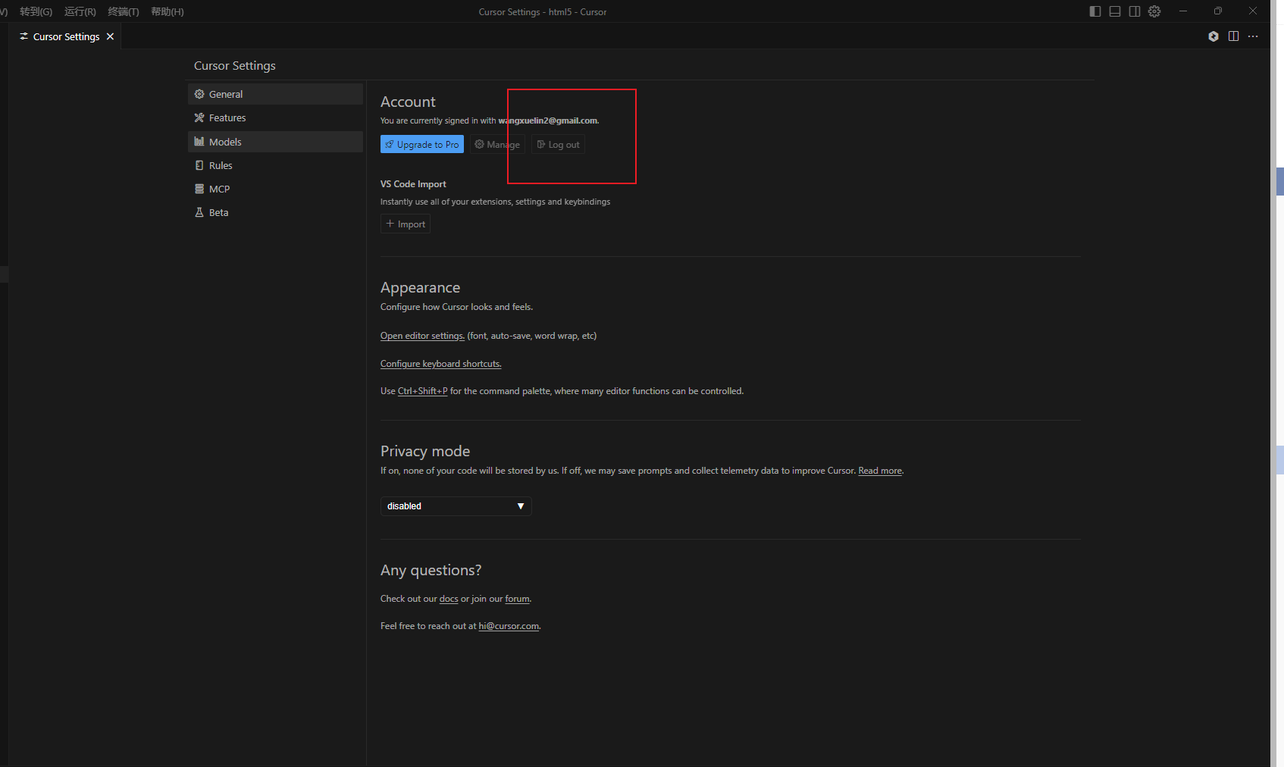Open the 终端(T) menu
Viewport: 1284px width, 767px height.
pyautogui.click(x=124, y=11)
